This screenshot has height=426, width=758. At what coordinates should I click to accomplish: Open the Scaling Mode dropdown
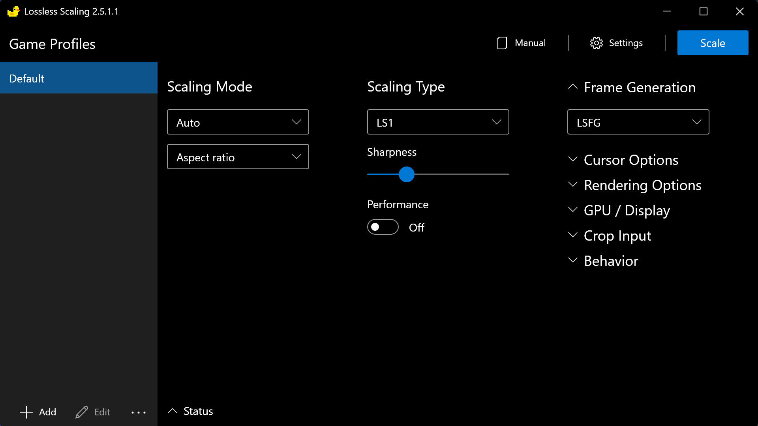[x=238, y=122]
